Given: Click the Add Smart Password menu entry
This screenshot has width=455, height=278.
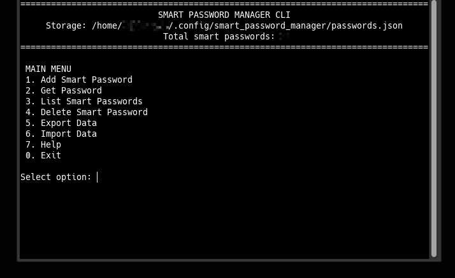Looking at the screenshot, I should [x=79, y=80].
